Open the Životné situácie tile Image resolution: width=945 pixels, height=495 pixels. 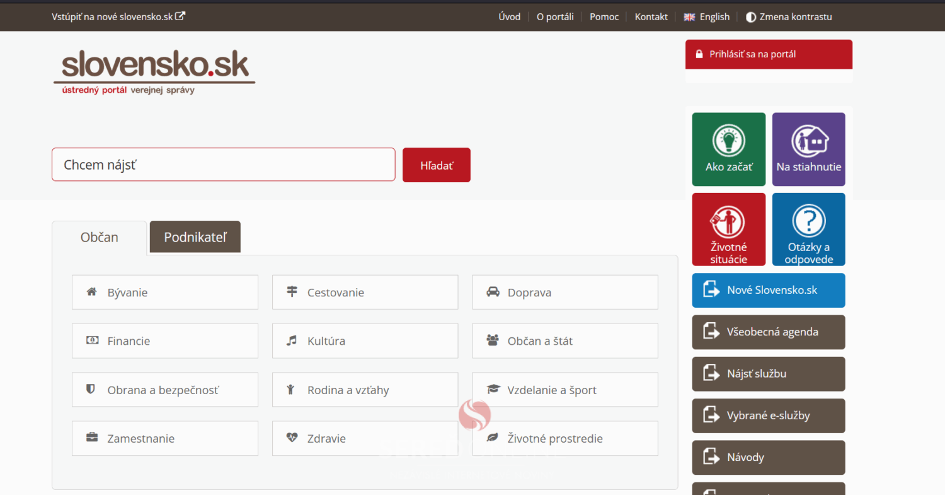728,229
